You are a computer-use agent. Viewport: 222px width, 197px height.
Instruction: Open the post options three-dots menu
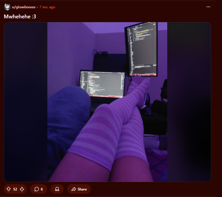(208, 7)
